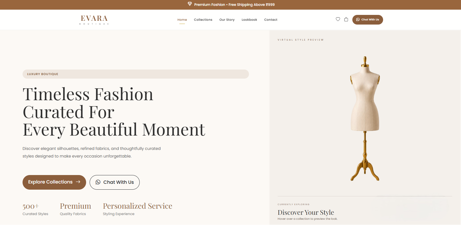Open the Contact menu item
Viewport: 461px width, 225px height.
pyautogui.click(x=271, y=20)
